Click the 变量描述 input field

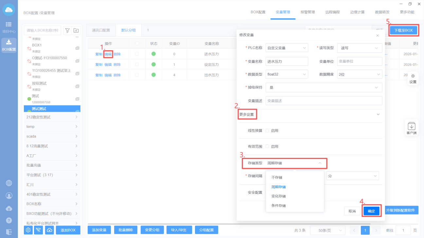click(324, 101)
